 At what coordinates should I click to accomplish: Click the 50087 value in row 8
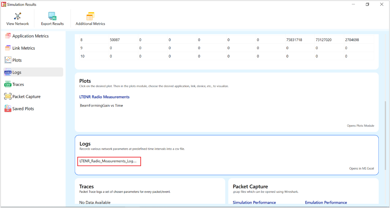pyautogui.click(x=115, y=40)
